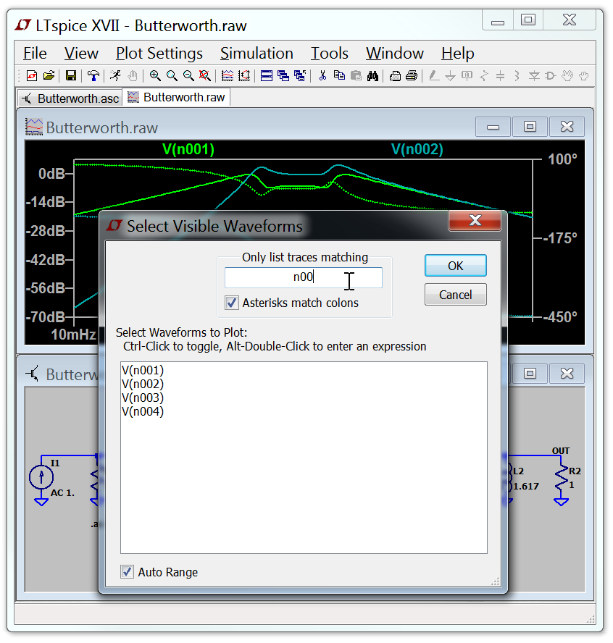Select V(n003) in the waveform list
The height and width of the screenshot is (643, 613).
(x=143, y=398)
